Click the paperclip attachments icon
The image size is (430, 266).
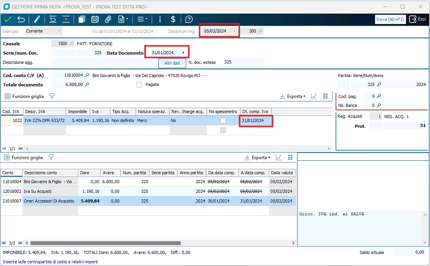tap(108, 19)
